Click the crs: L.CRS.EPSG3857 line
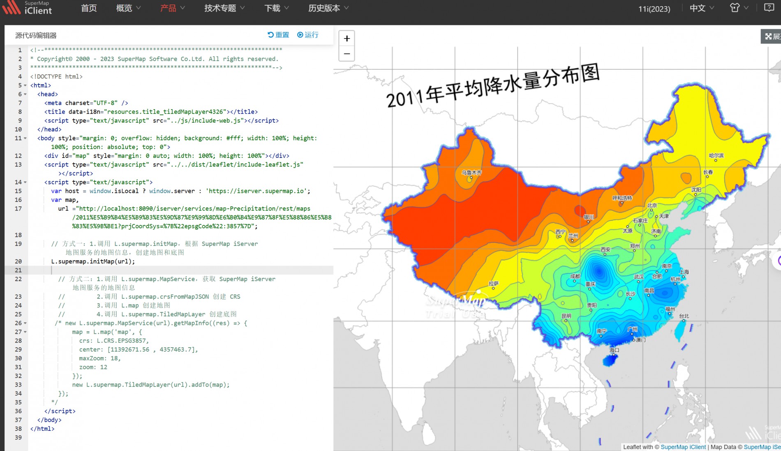Image resolution: width=781 pixels, height=451 pixels. (114, 341)
